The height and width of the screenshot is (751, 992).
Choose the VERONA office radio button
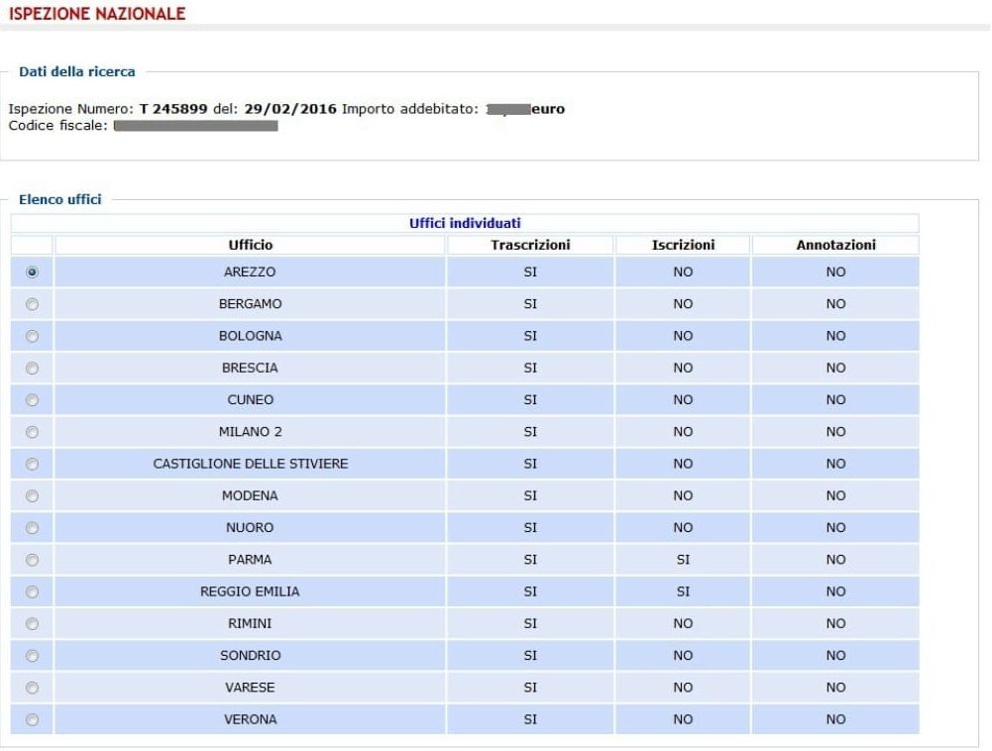click(x=32, y=719)
